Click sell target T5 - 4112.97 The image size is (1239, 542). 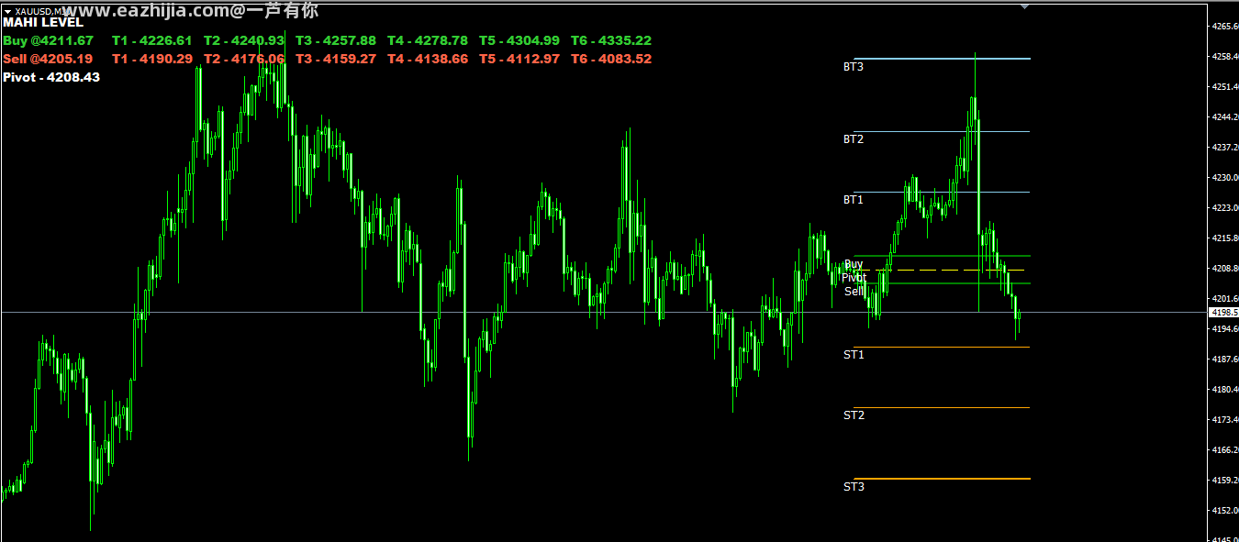coord(519,59)
